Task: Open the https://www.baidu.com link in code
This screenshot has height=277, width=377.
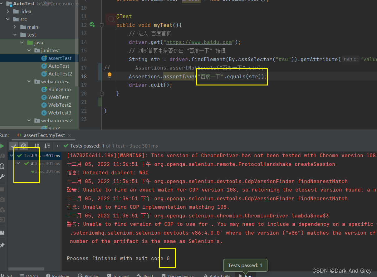Action: (x=199, y=42)
